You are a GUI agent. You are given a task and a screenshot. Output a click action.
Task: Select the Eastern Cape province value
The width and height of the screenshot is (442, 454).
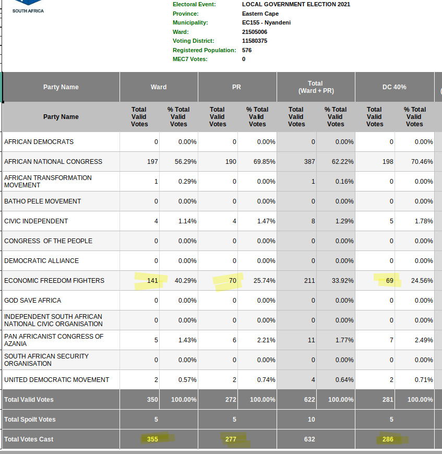pyautogui.click(x=260, y=14)
